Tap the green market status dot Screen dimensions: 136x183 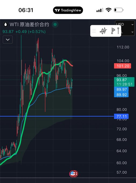[x=55, y=24]
